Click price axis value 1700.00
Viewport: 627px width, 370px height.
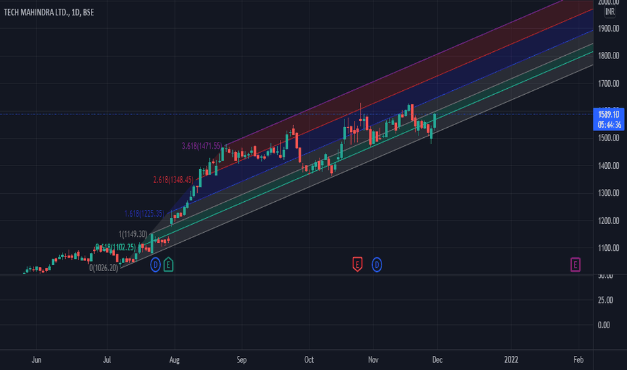coord(609,83)
